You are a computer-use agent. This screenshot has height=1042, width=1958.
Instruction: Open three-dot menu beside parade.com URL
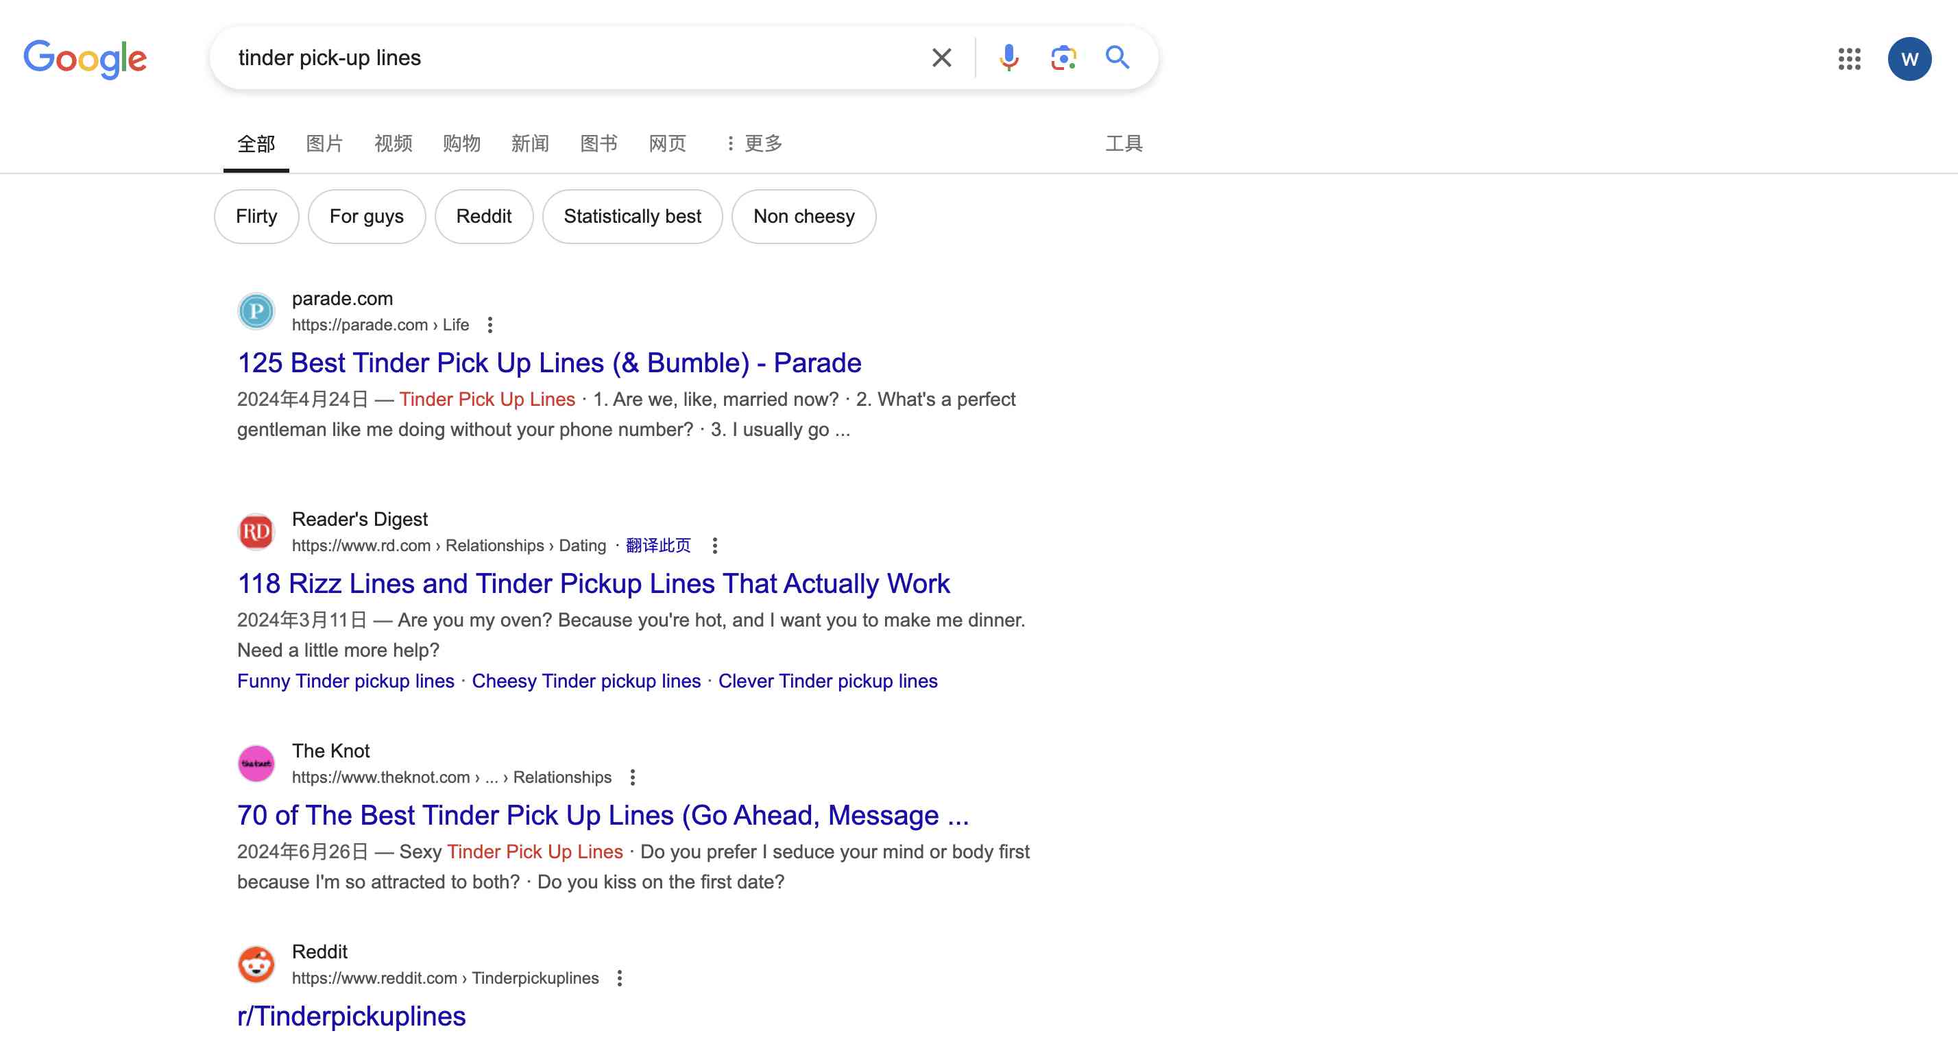(490, 324)
